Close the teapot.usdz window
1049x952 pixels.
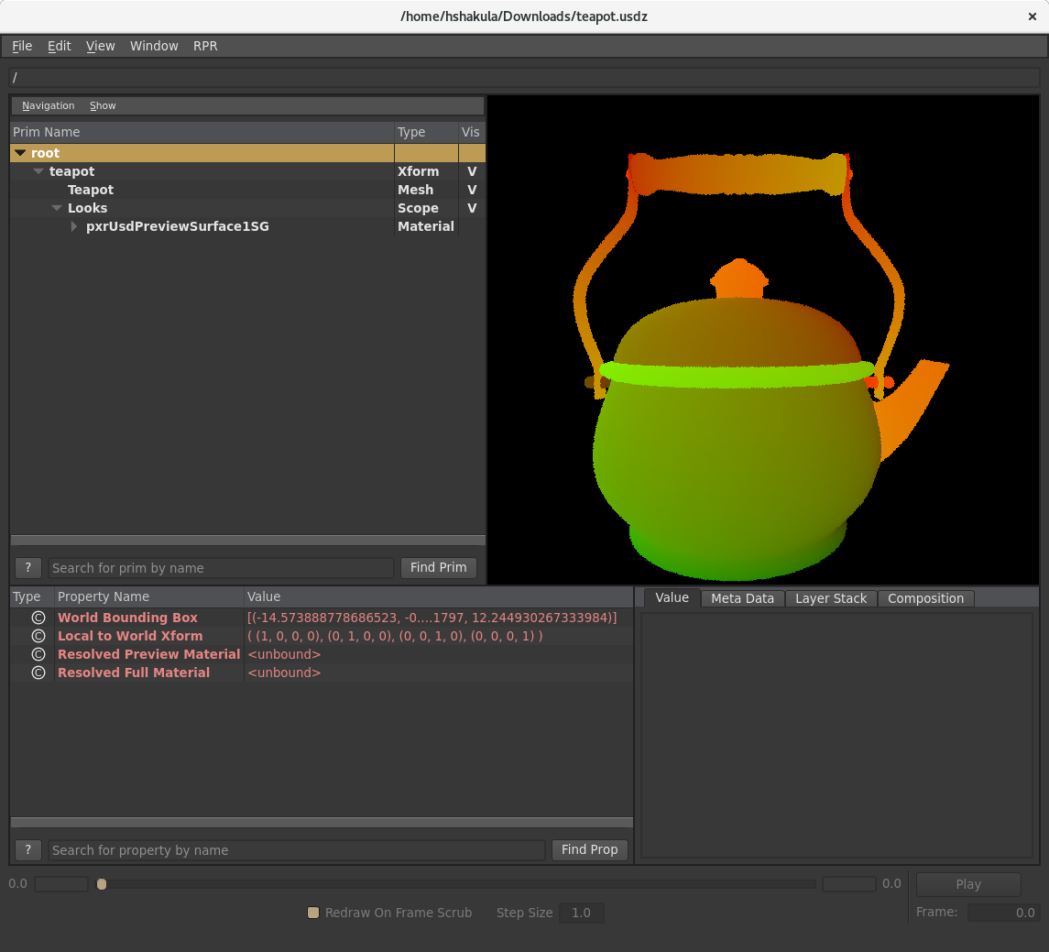coord(1033,16)
